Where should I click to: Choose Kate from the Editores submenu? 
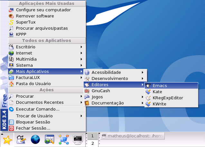point(172,92)
